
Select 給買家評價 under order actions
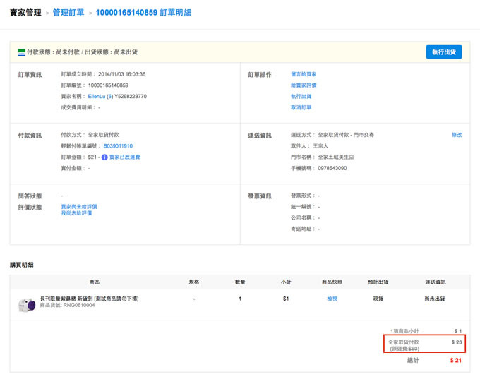click(x=304, y=85)
